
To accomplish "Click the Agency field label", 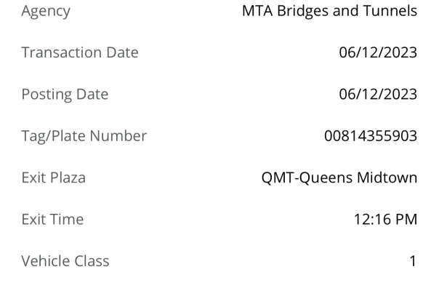I will [x=47, y=11].
